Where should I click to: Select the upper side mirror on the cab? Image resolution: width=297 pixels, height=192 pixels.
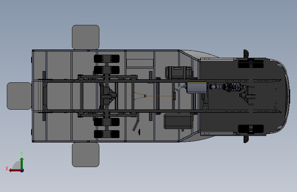[x=246, y=54]
